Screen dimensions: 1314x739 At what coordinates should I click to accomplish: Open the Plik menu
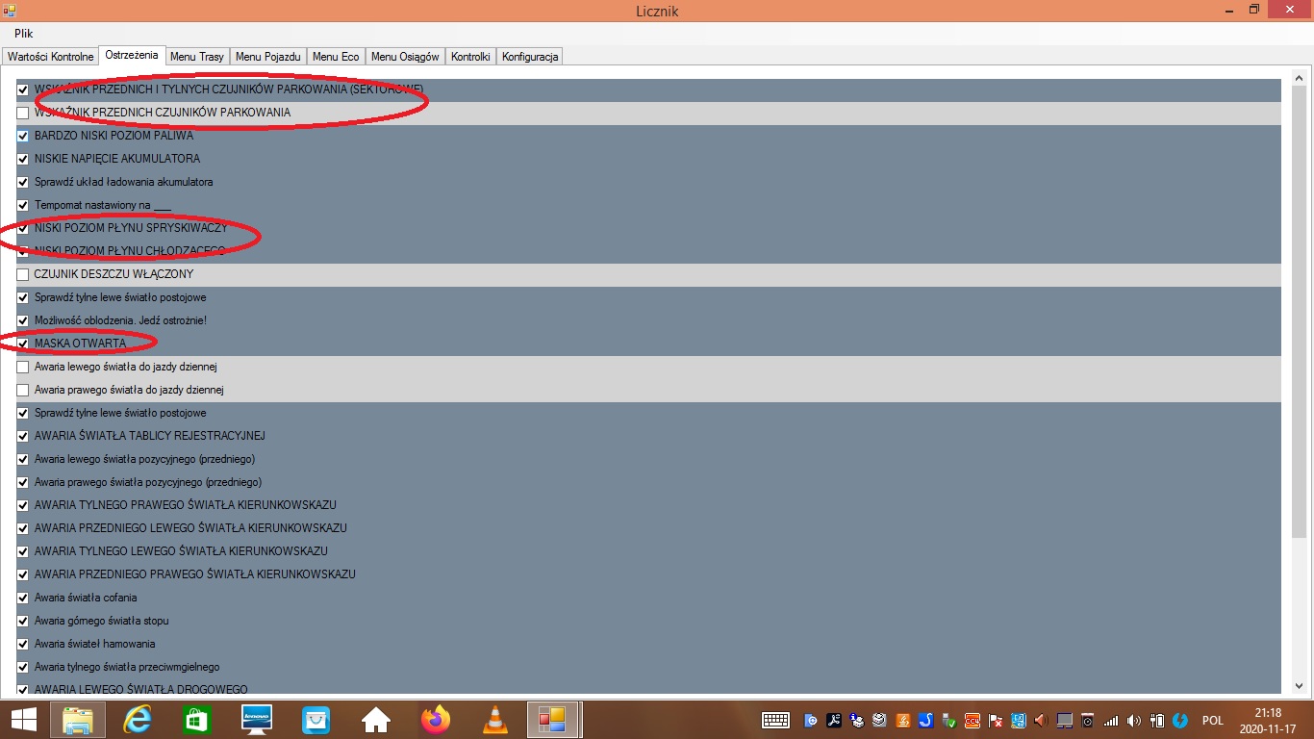pos(24,34)
